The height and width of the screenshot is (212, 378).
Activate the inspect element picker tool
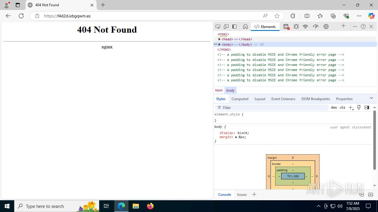click(x=218, y=26)
